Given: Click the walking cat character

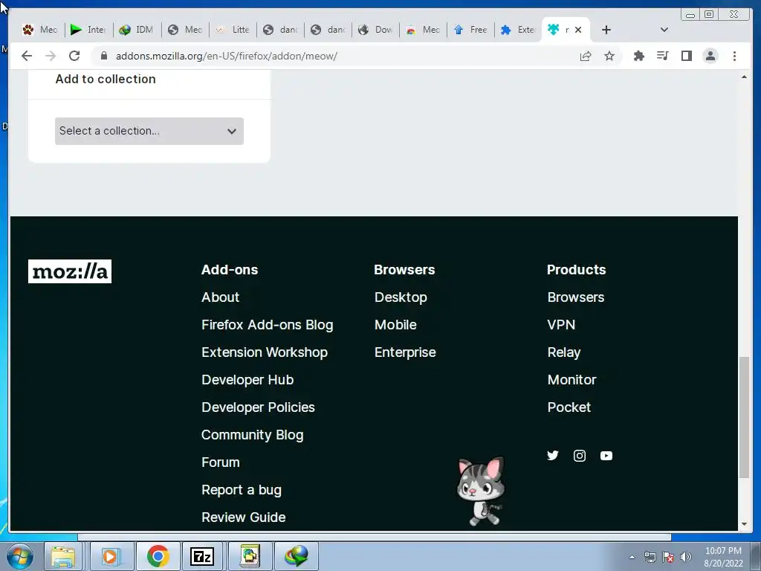Looking at the screenshot, I should coord(481,491).
